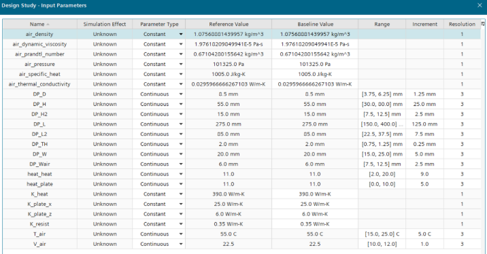Open Parameter Type dropdown for heat_plate
This screenshot has height=254, width=487.
click(x=181, y=184)
